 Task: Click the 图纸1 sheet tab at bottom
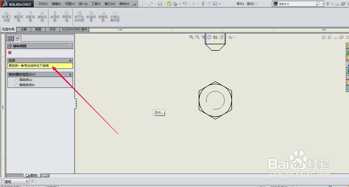pyautogui.click(x=32, y=175)
